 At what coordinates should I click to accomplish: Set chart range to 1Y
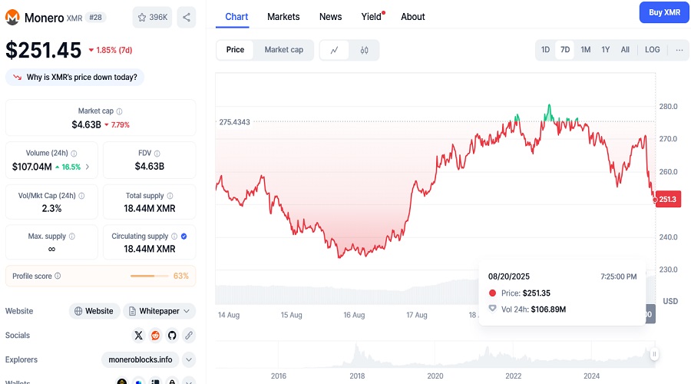pos(606,50)
